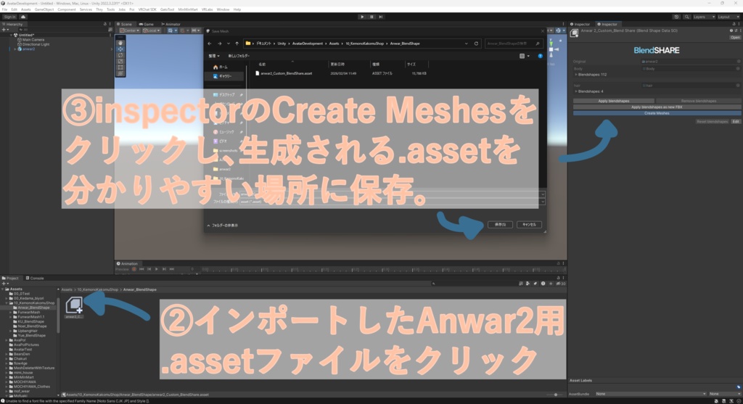Screen dimensions: 743x404
Task: Click Apply blendshapes as new FBX
Action: [x=657, y=107]
